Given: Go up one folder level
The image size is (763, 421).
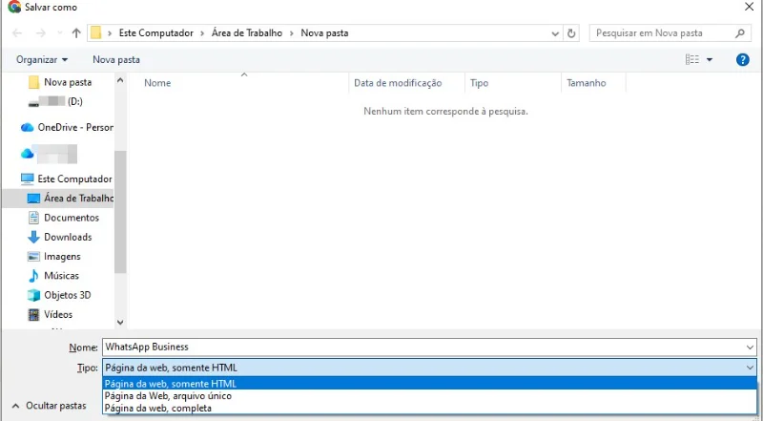Looking at the screenshot, I should tap(76, 33).
